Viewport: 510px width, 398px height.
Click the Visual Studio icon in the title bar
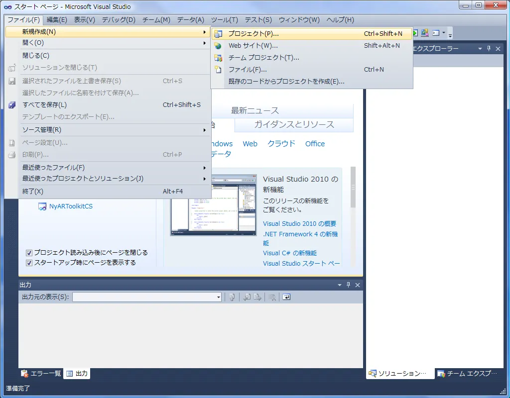[x=8, y=7]
